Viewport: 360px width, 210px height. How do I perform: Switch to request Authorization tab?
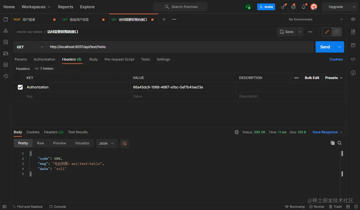44,59
